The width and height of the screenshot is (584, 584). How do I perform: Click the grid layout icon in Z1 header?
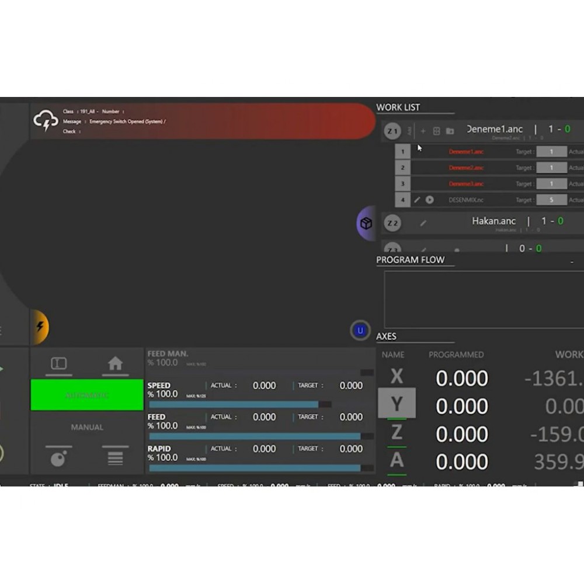click(436, 131)
